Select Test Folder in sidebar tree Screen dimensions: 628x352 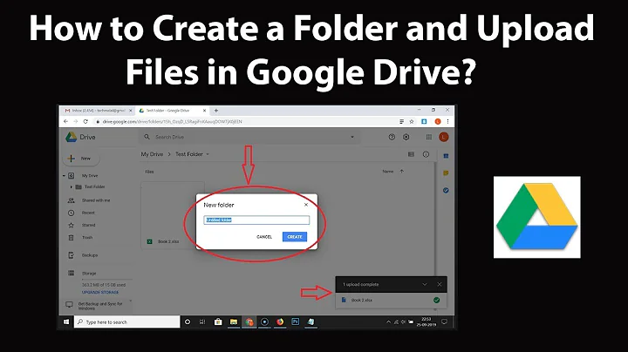point(94,186)
